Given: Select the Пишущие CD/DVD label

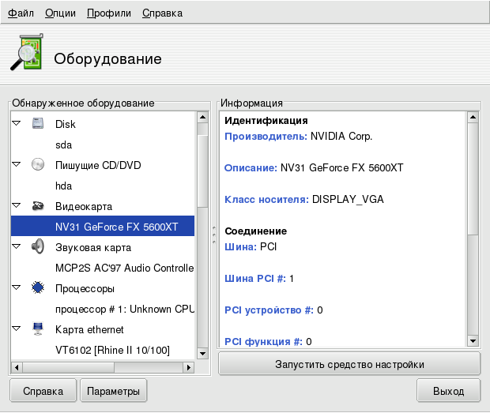Looking at the screenshot, I should tap(98, 165).
